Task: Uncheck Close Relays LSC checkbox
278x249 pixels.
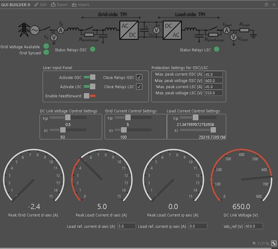Action: 139,87
